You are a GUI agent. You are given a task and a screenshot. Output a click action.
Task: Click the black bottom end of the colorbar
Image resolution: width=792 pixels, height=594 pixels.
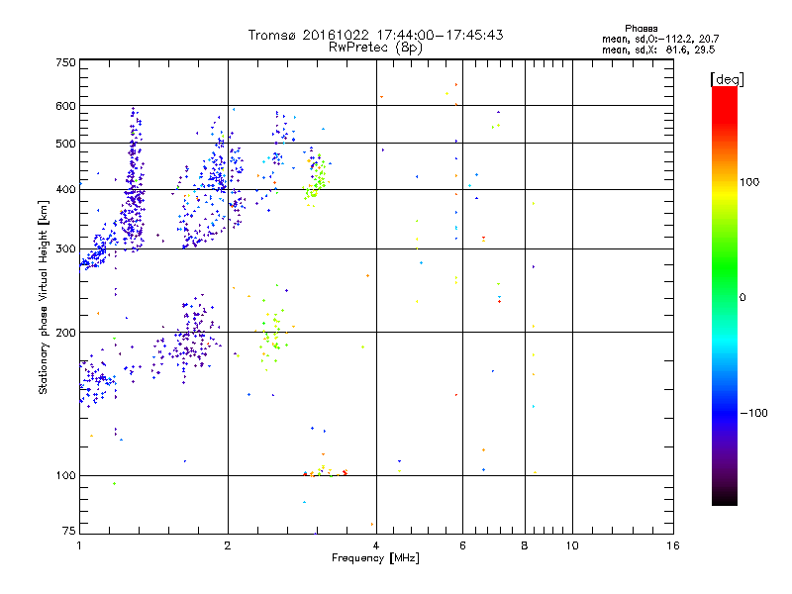click(x=725, y=498)
